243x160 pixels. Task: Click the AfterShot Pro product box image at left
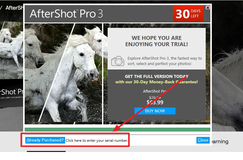[x=11, y=94]
